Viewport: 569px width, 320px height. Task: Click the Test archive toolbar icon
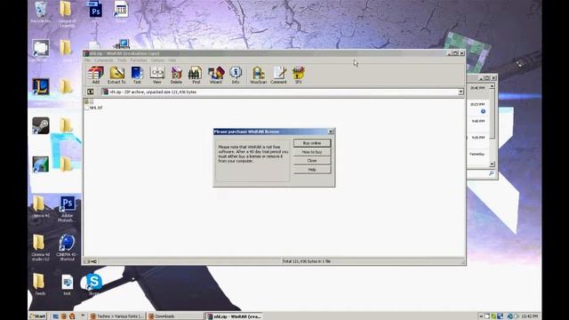(137, 75)
